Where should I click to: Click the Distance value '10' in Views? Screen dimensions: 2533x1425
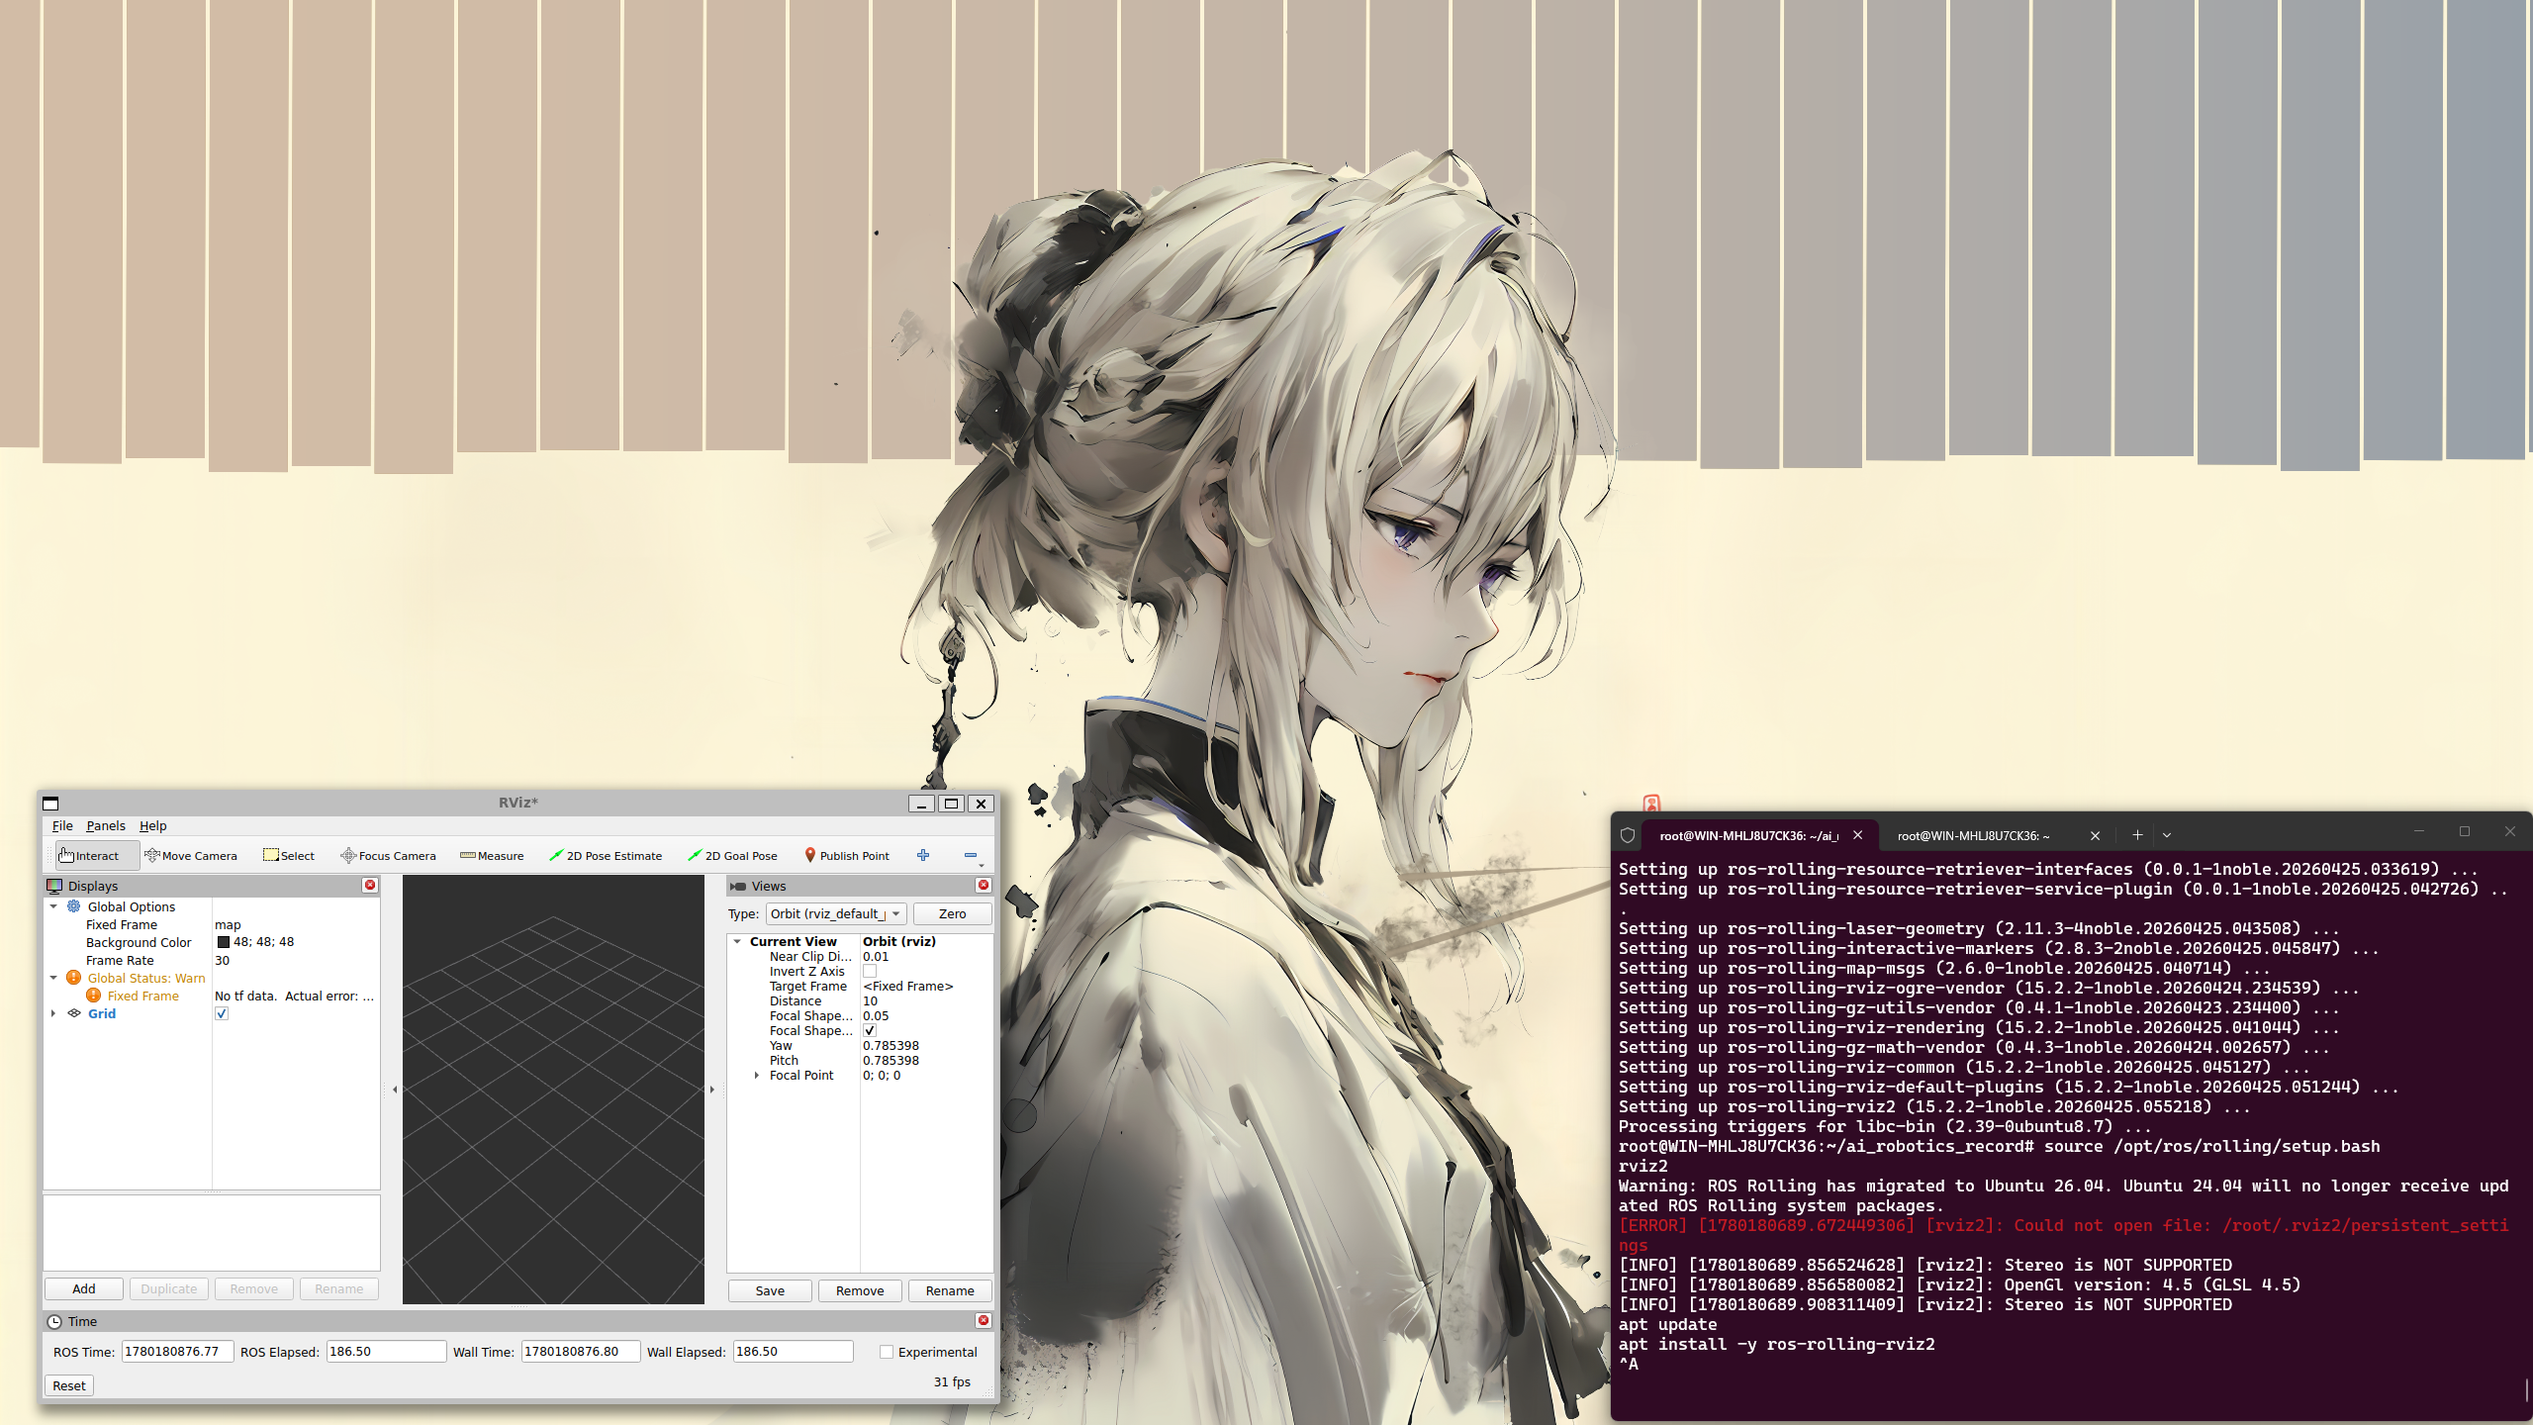click(871, 1000)
